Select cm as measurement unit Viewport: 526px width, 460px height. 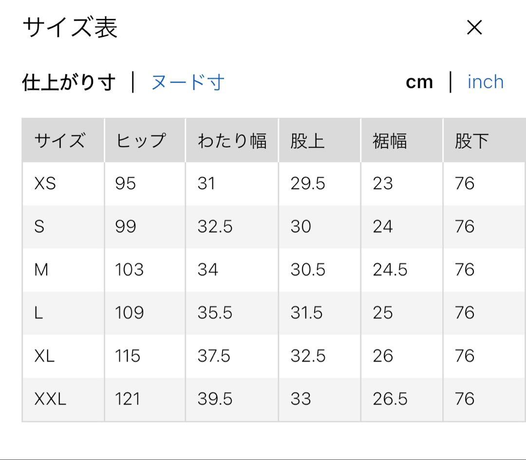(x=419, y=82)
